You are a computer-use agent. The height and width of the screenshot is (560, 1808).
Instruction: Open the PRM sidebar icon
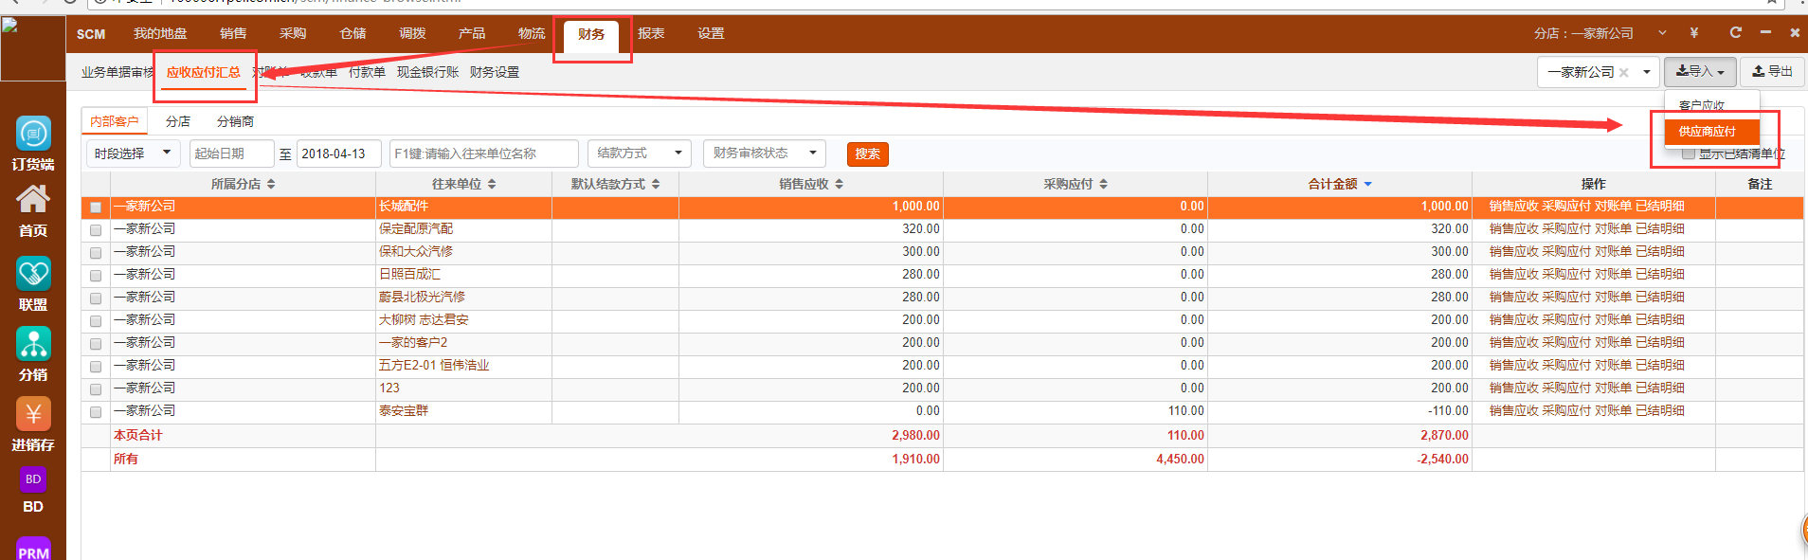(33, 550)
